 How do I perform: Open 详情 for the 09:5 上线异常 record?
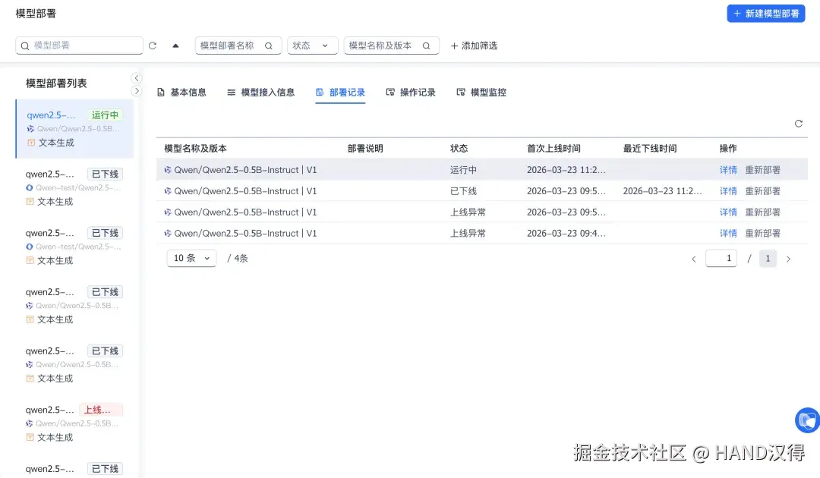pyautogui.click(x=728, y=212)
